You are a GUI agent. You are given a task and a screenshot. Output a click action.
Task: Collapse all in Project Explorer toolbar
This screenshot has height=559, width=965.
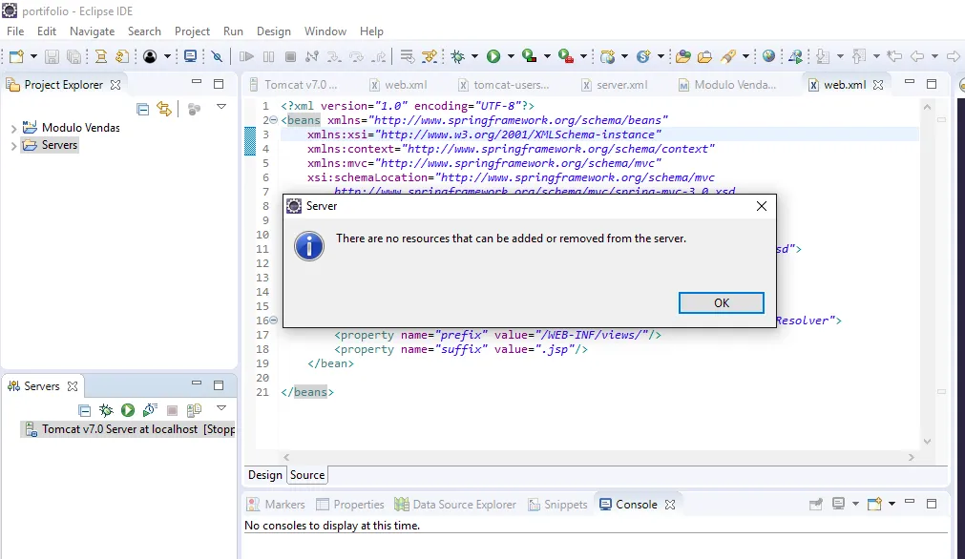tap(142, 109)
